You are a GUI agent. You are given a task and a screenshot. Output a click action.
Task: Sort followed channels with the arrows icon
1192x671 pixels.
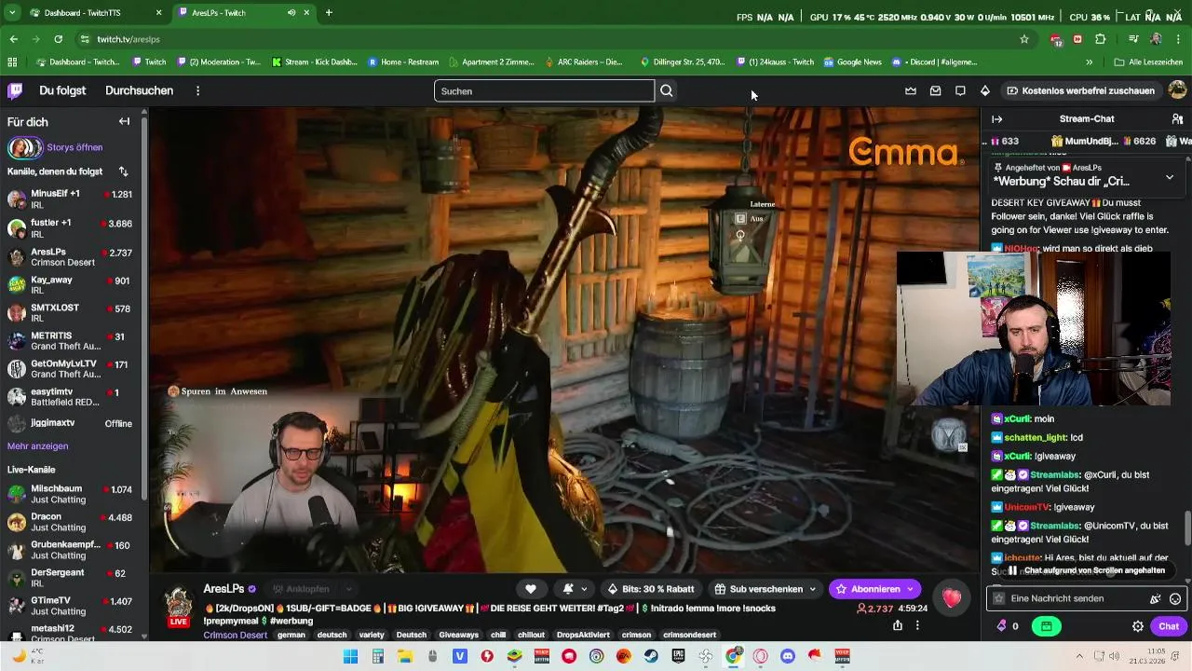pyautogui.click(x=123, y=171)
